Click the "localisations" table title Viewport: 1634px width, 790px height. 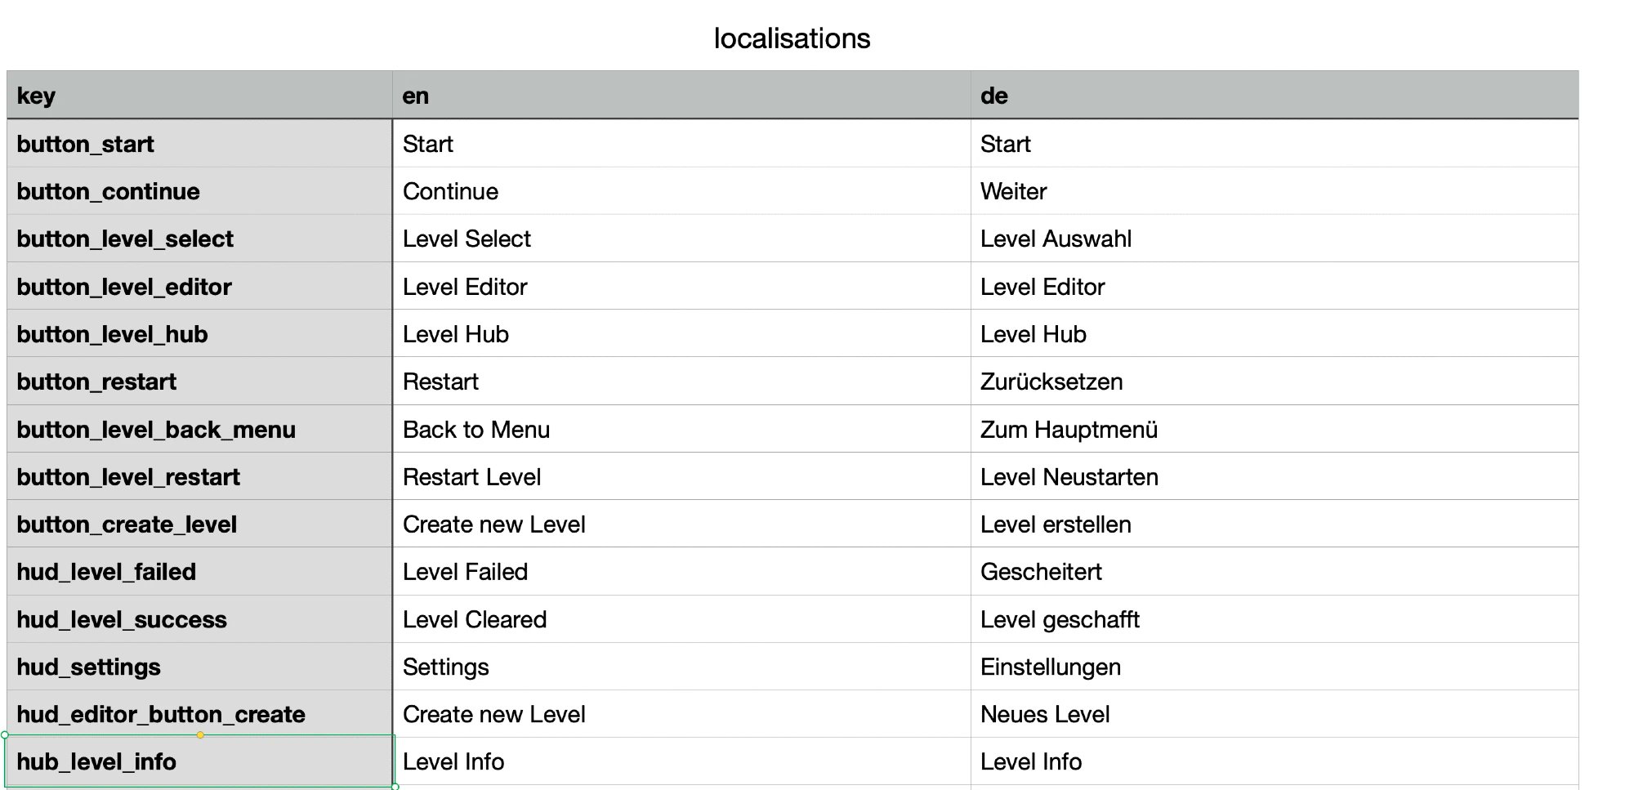click(792, 38)
